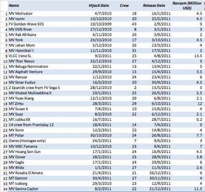Image resolution: width=205 pixels, height=192 pixels.
Task: Select the Name column header
Action: pos(14,6)
